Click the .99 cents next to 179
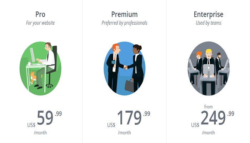 147,114
